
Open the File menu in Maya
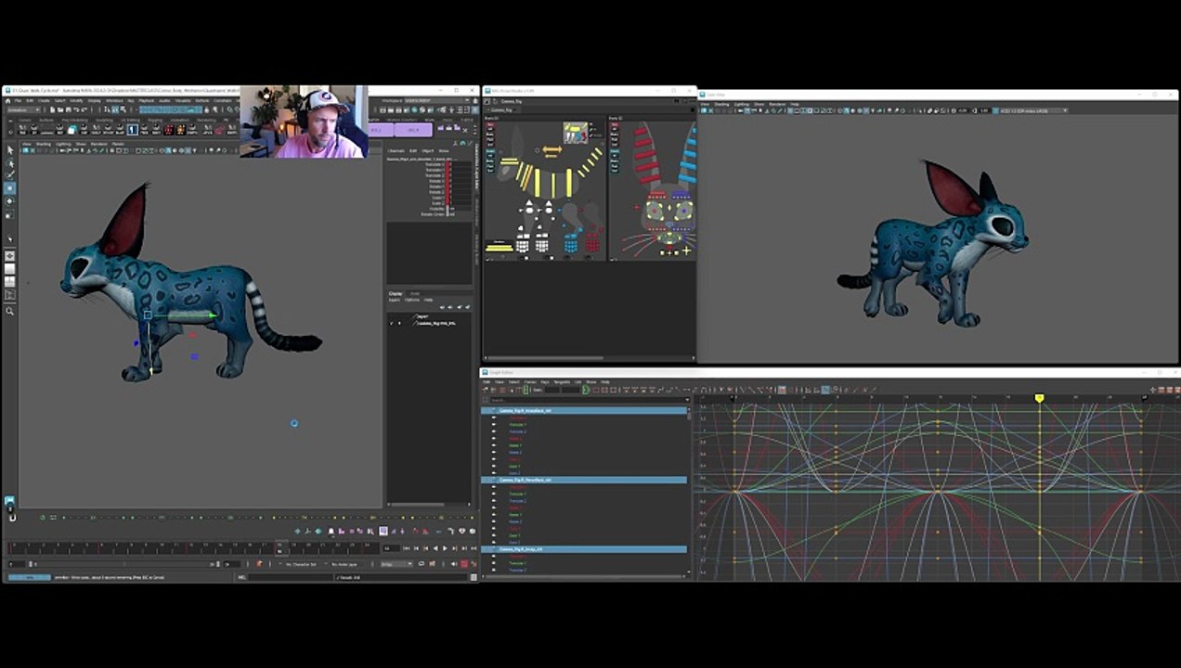[18, 101]
